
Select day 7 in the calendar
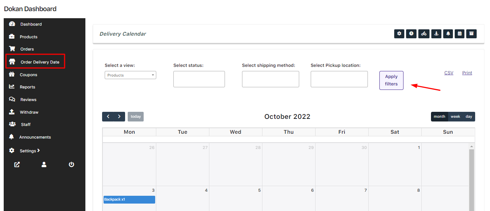(x=366, y=190)
